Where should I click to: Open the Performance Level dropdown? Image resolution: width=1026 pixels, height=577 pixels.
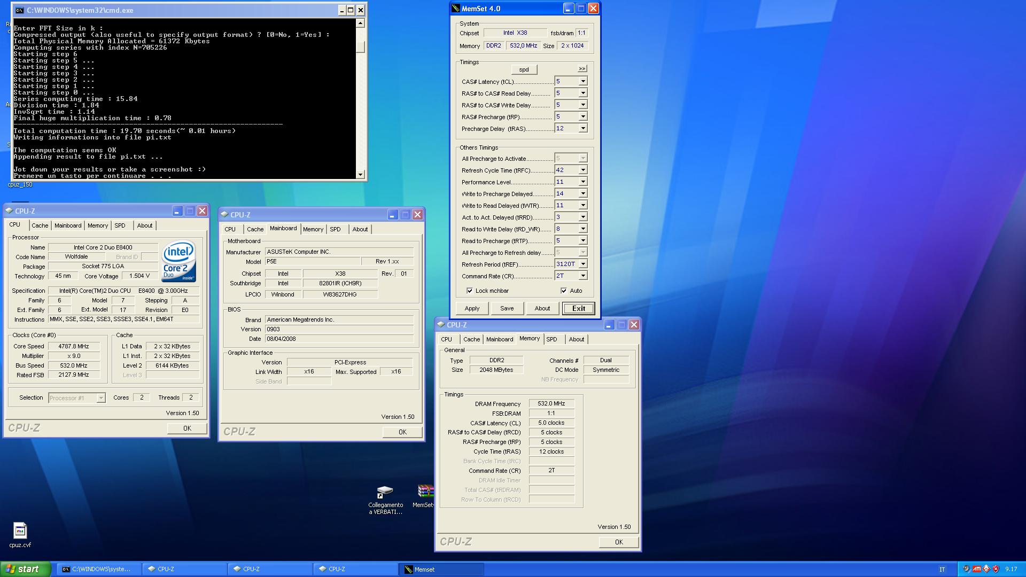583,182
